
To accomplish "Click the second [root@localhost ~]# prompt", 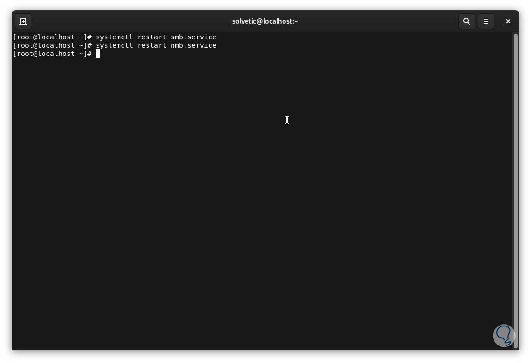I will (x=52, y=45).
